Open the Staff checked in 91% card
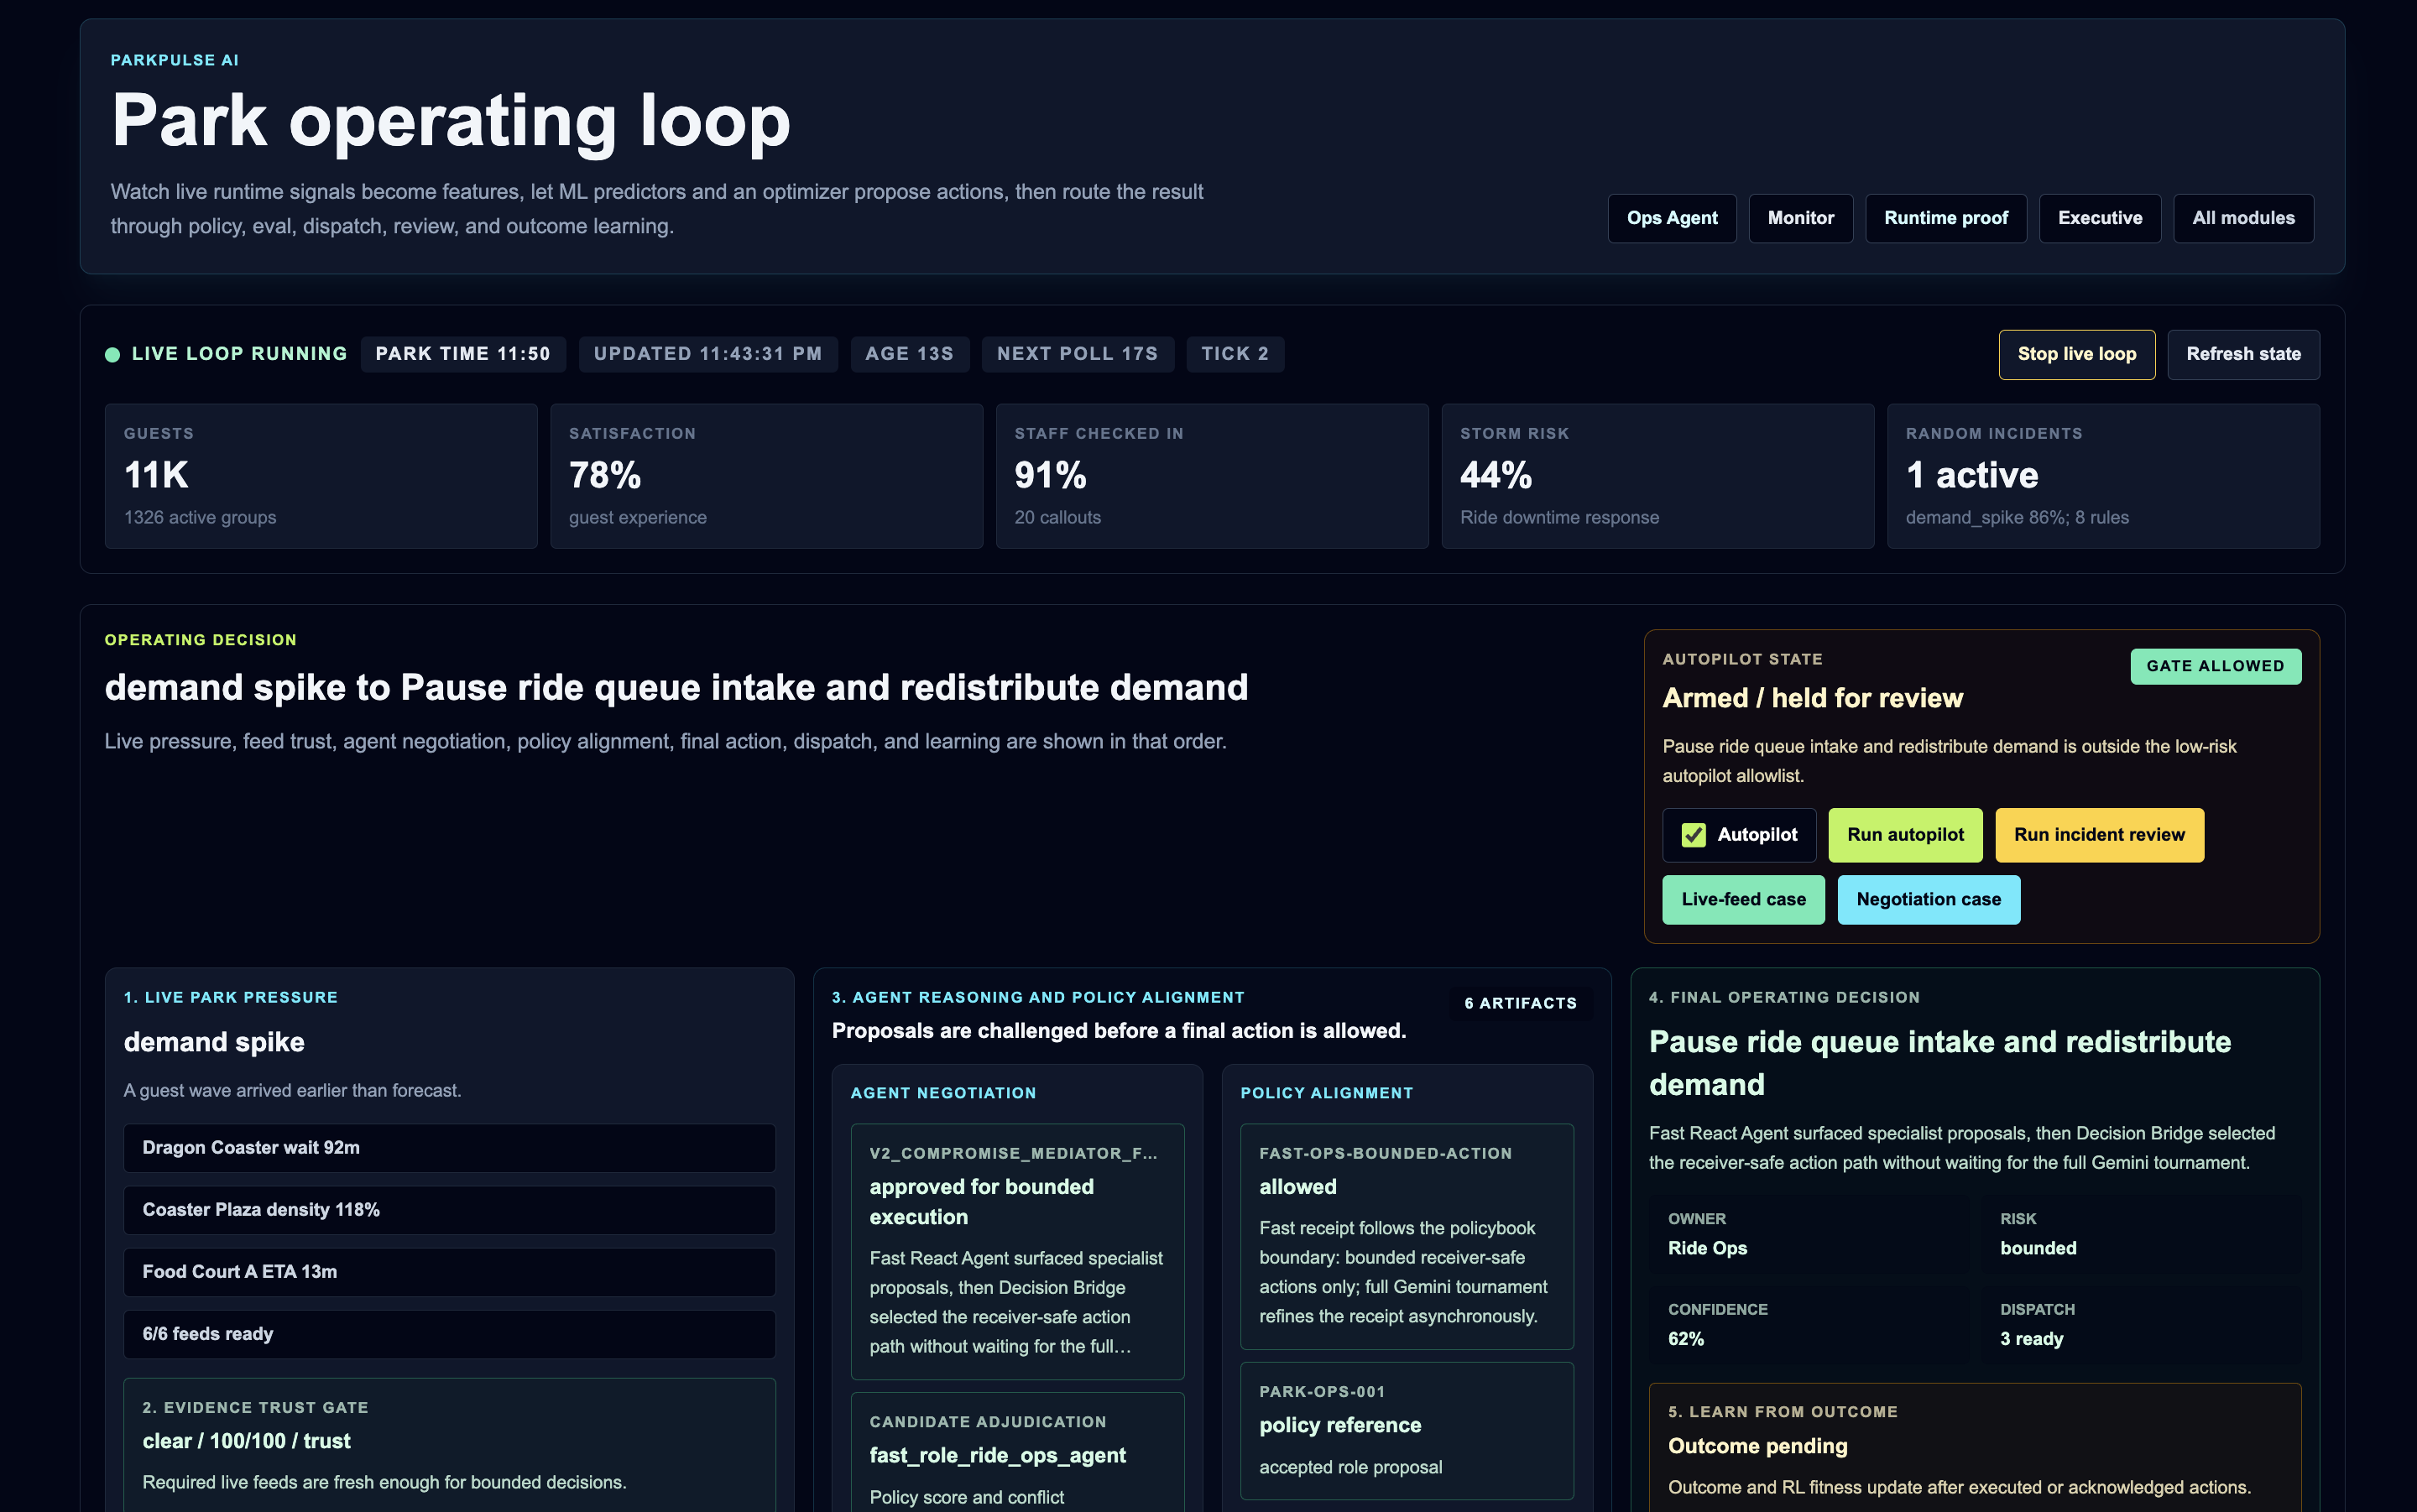The image size is (2417, 1512). [x=1212, y=476]
